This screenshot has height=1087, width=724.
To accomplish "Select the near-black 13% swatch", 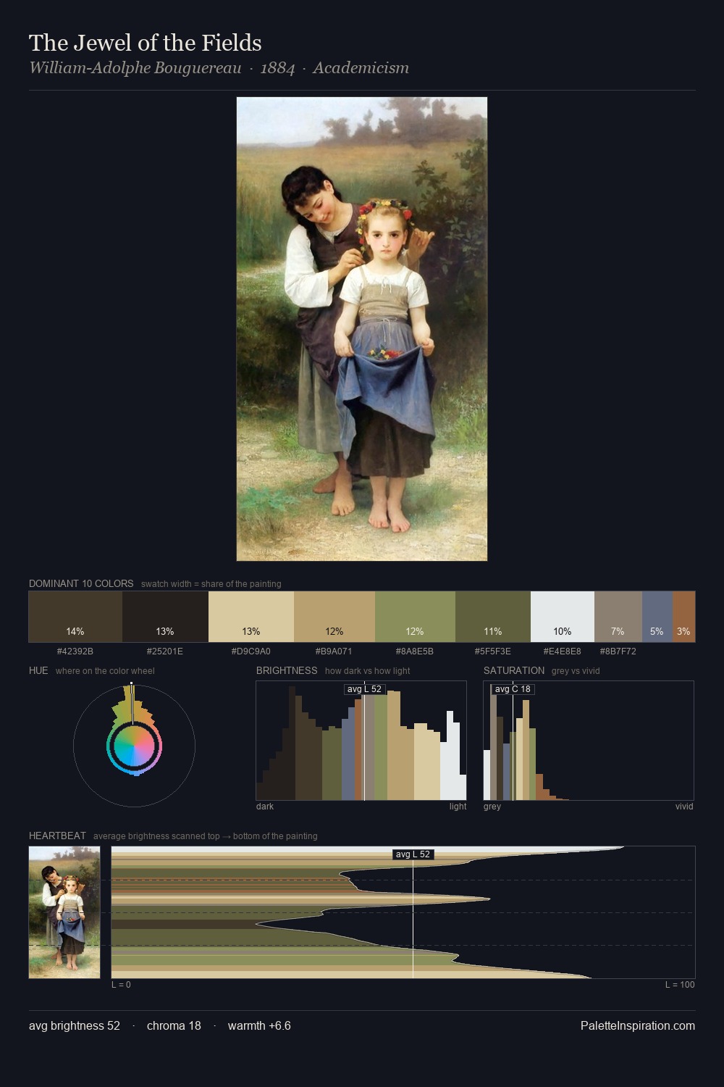I will (165, 617).
